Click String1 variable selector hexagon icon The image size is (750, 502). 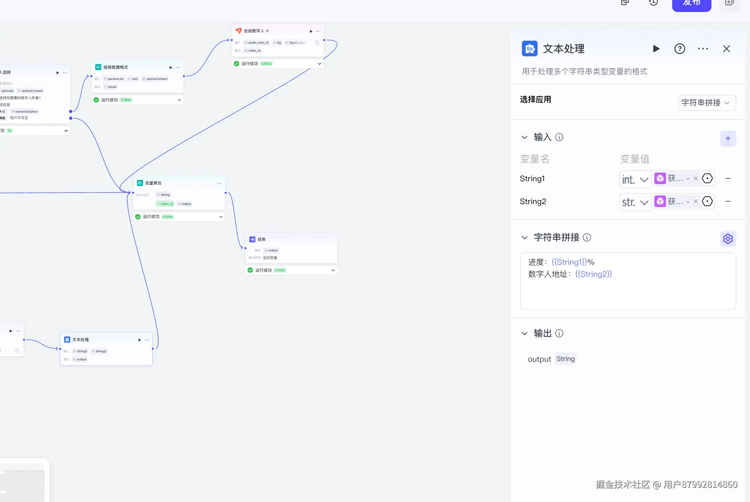click(x=707, y=178)
